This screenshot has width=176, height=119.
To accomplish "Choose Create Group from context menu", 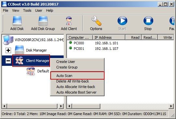I will pos(78,67).
